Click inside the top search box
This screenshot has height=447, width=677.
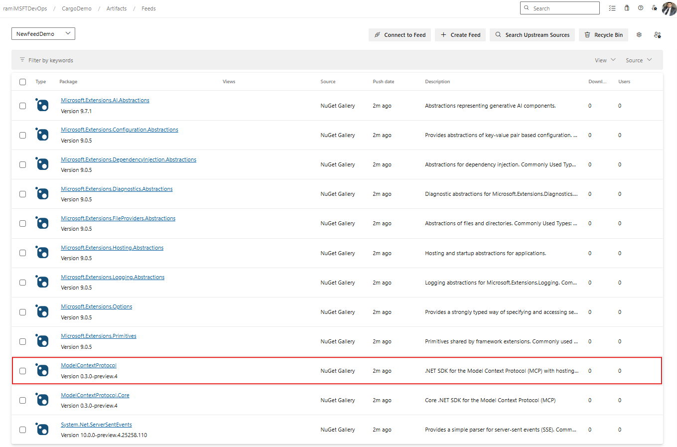[x=559, y=8]
